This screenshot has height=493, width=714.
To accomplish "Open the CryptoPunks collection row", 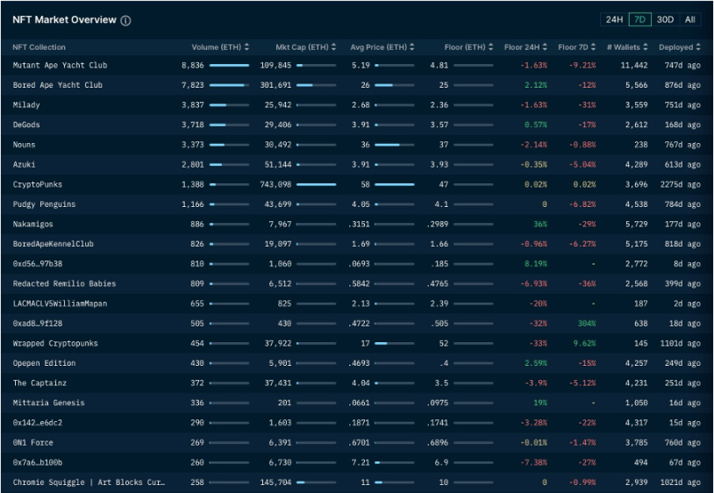I will (357, 184).
